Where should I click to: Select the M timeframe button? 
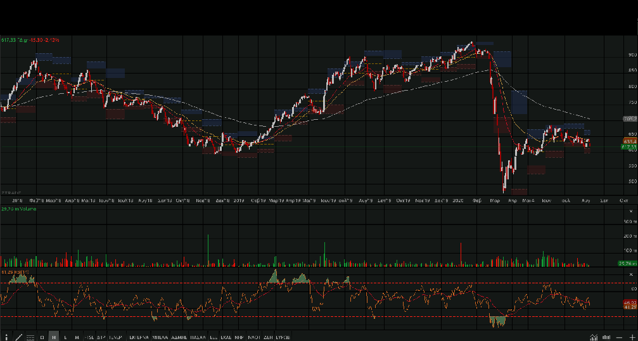click(x=77, y=337)
